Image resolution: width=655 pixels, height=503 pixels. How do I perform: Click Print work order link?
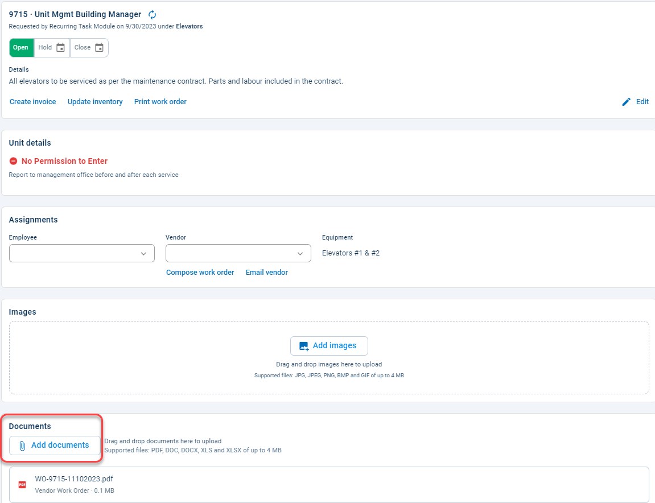coord(160,102)
